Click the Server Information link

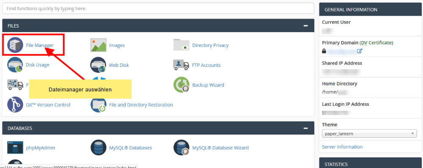(342, 147)
